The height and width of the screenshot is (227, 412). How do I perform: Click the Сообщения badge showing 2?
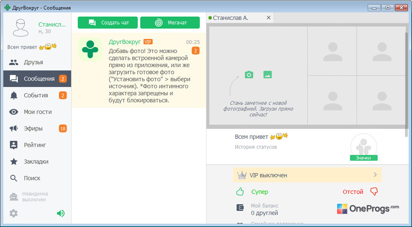62,79
